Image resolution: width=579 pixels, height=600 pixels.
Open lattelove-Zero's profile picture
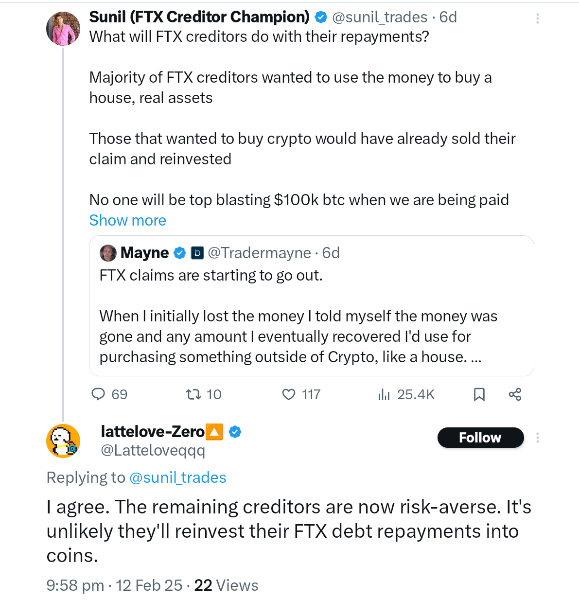63,441
